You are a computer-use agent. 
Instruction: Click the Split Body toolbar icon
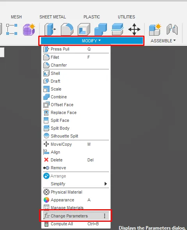pyautogui.click(x=118, y=29)
